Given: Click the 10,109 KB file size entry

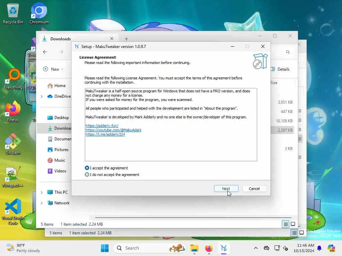Looking at the screenshot, I should 284,121.
